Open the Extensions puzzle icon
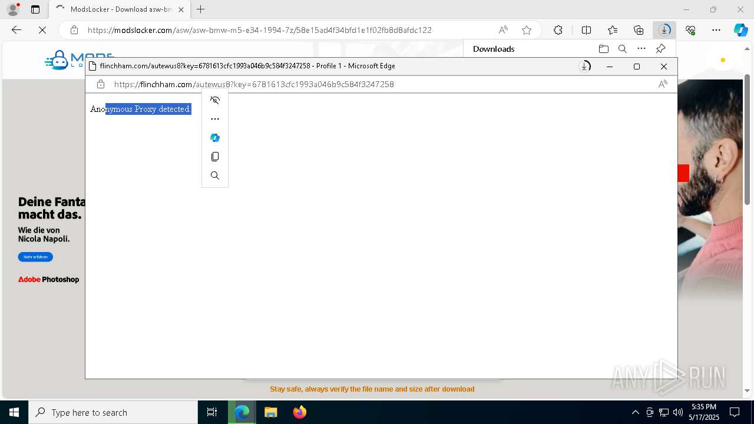The height and width of the screenshot is (424, 754). click(558, 30)
